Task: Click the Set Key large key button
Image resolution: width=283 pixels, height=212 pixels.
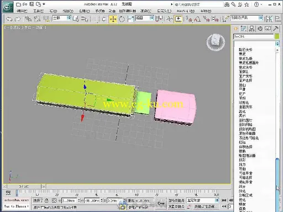Action: tap(161, 203)
